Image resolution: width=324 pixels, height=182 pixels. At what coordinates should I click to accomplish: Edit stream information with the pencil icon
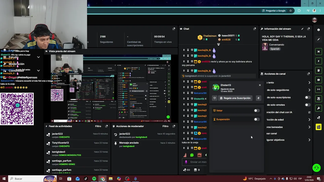tap(302, 29)
